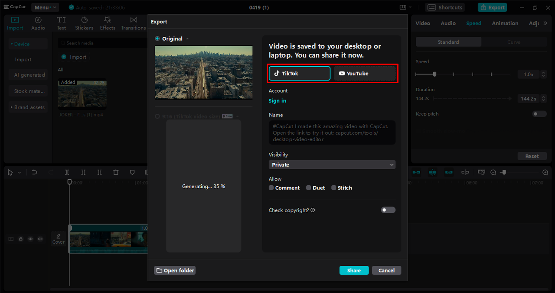Screen dimensions: 555x293
Task: Open the layout selector icon in title bar
Action: tap(405, 7)
